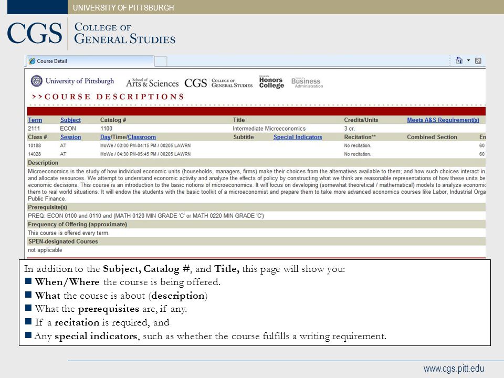Select class number 14028
This screenshot has width=504, height=378.
tap(34, 154)
